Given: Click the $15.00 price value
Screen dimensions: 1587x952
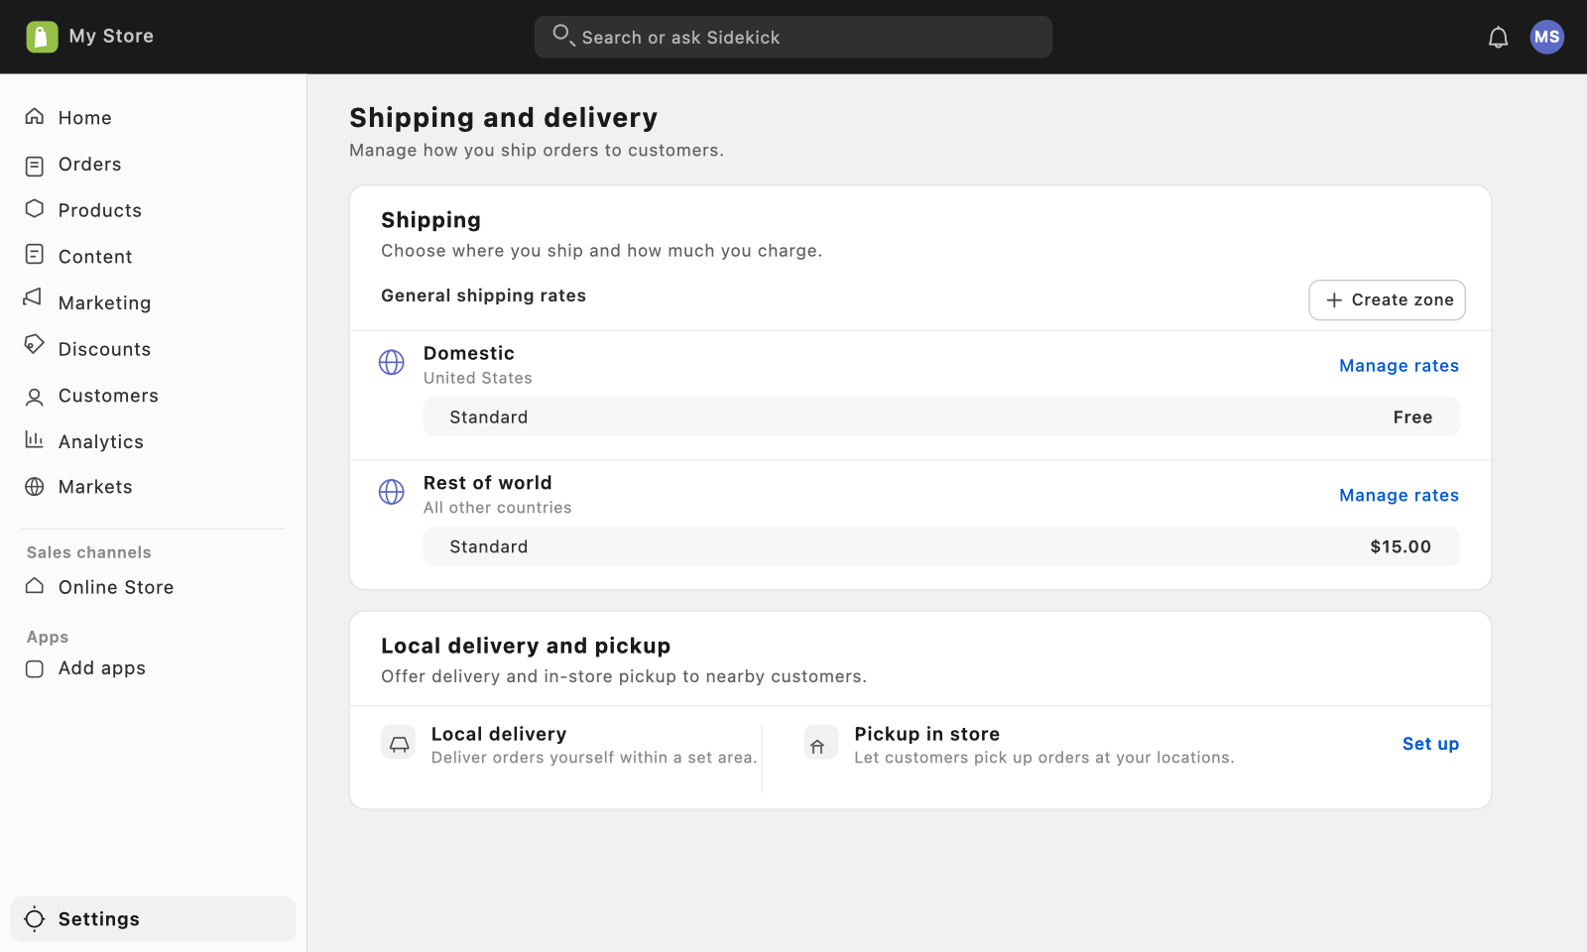Looking at the screenshot, I should (1401, 547).
